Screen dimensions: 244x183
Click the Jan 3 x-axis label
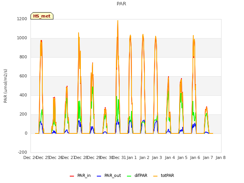[157, 157]
